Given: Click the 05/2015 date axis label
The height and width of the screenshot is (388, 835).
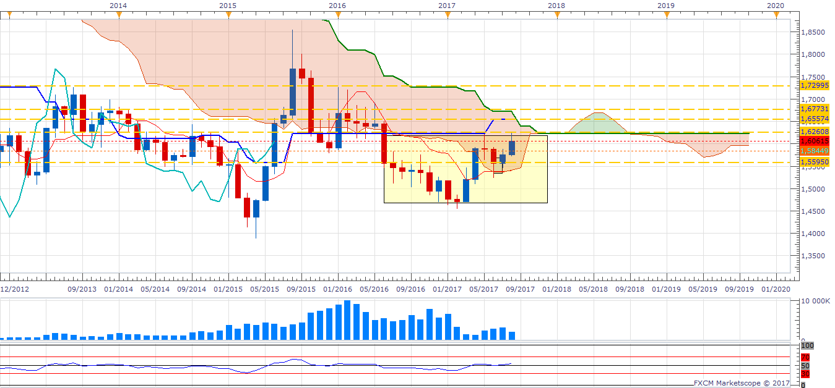Looking at the screenshot, I should (264, 289).
